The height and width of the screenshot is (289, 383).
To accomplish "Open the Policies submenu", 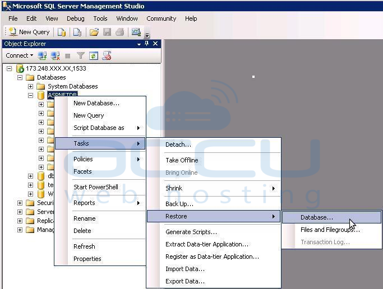I will [x=100, y=159].
